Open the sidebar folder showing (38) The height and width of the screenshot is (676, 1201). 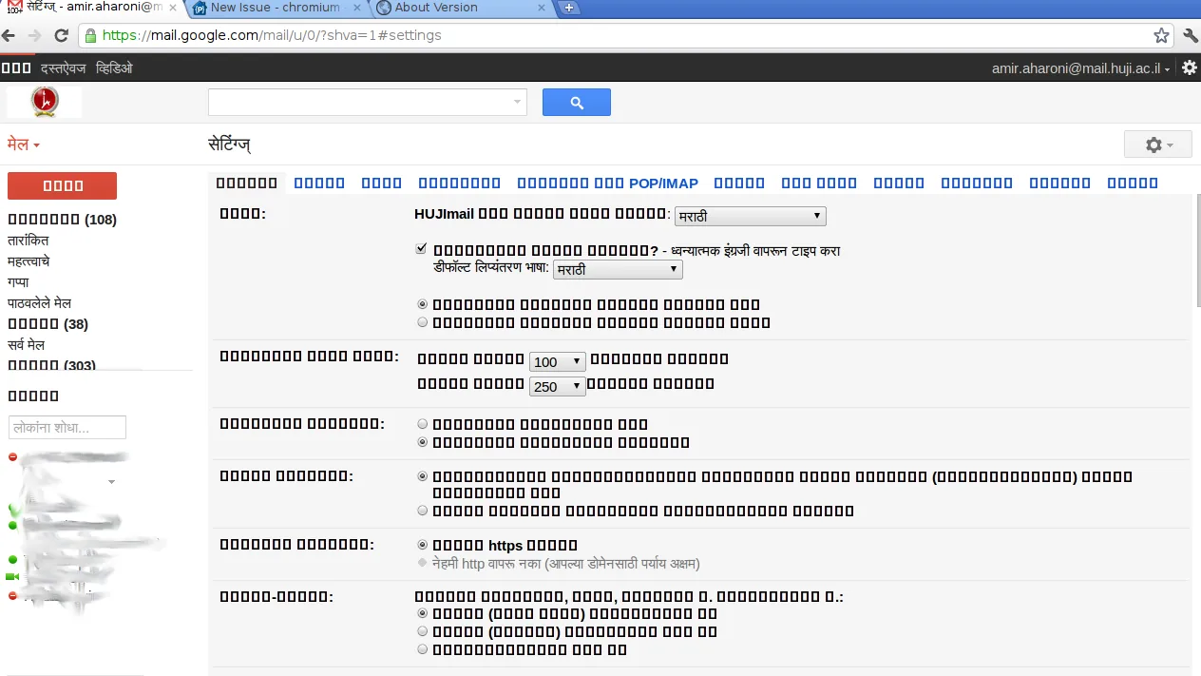(x=48, y=324)
